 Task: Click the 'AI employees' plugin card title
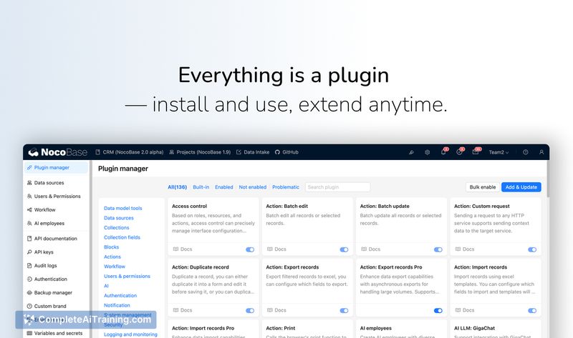coord(375,328)
